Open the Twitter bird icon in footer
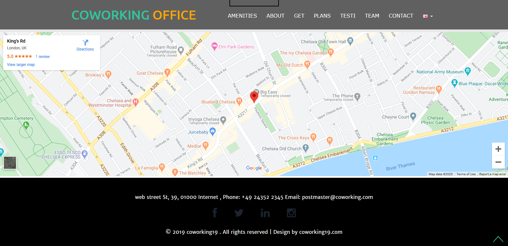This screenshot has height=246, width=508. pyautogui.click(x=239, y=213)
